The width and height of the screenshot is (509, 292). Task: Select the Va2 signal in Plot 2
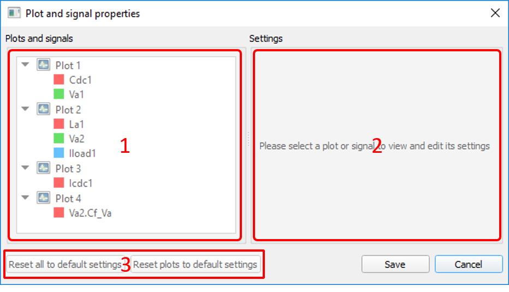coord(76,139)
